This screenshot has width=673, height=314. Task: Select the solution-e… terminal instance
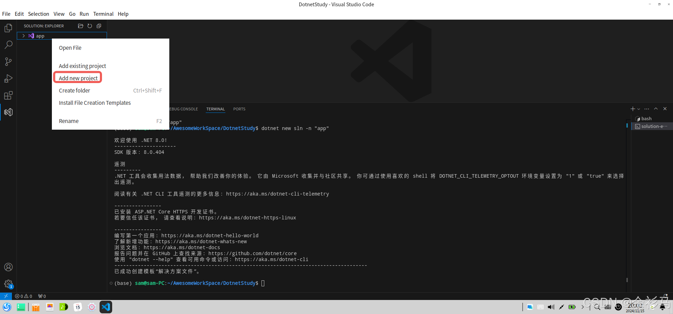click(x=652, y=126)
